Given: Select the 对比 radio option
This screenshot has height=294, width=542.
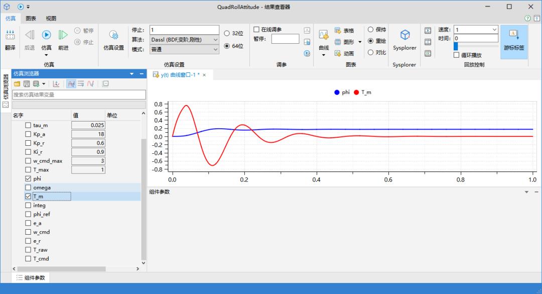Looking at the screenshot, I should [370, 52].
